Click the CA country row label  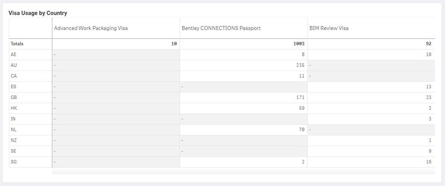(13, 76)
